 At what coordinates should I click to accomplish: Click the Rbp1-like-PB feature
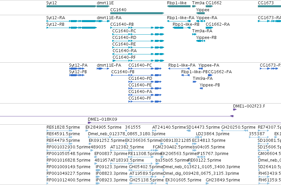tap(185, 75)
